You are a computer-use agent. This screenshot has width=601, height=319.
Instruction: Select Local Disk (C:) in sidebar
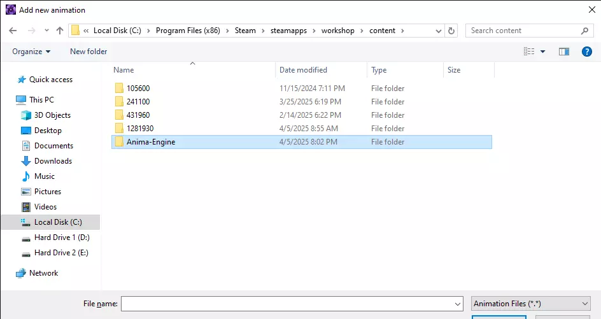50,222
